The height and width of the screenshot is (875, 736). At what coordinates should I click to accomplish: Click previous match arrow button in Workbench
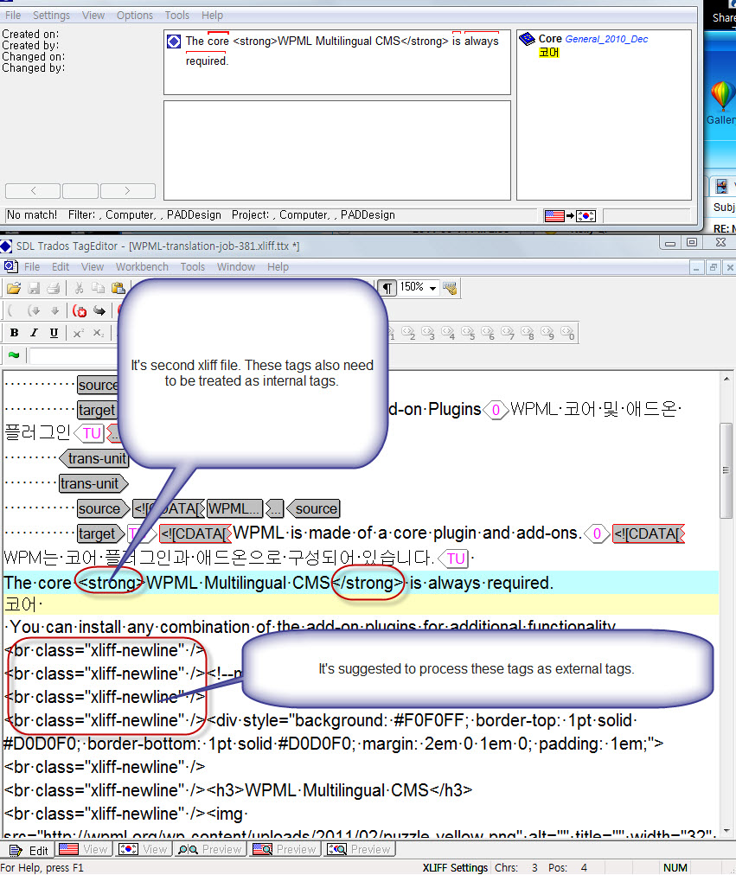33,191
